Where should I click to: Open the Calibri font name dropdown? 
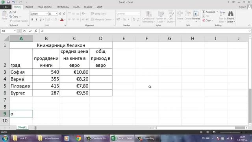[x=47, y=14]
